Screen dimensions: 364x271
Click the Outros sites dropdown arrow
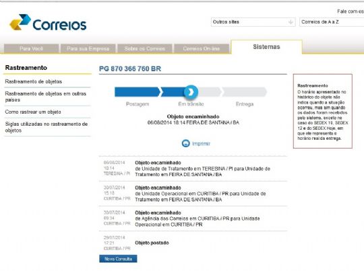pyautogui.click(x=291, y=22)
